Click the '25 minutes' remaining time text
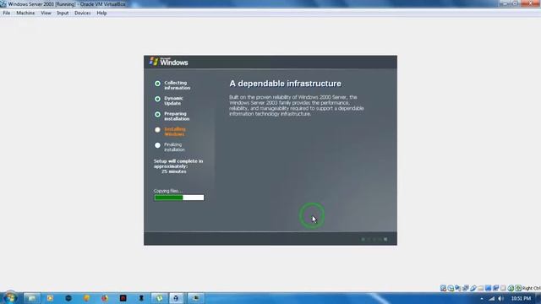The height and width of the screenshot is (304, 541). click(173, 171)
